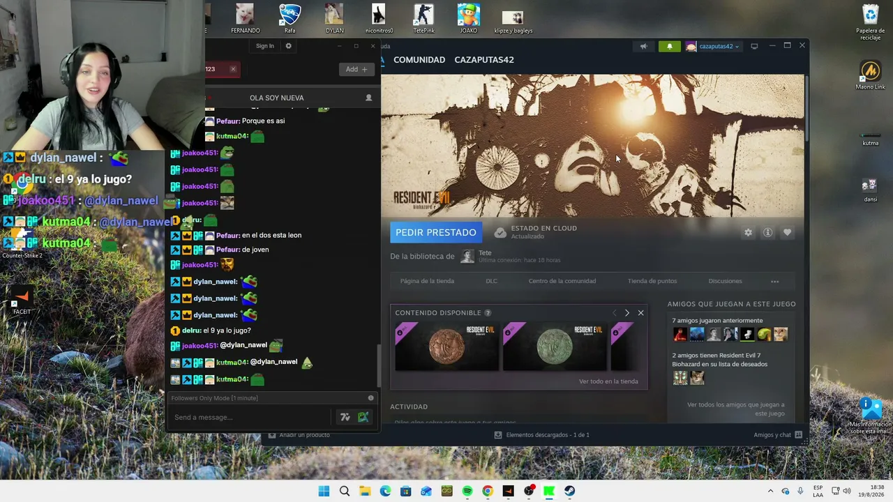Image resolution: width=893 pixels, height=502 pixels.
Task: Select the Rafa Rocket League shortcut
Action: tap(290, 19)
